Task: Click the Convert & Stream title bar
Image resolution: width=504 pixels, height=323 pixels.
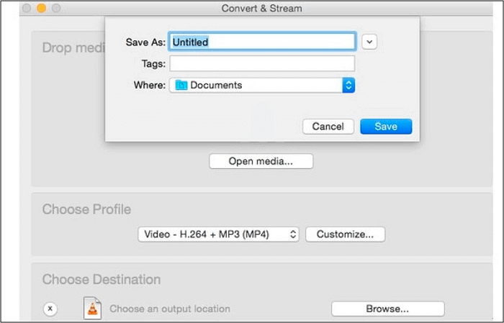Action: pos(261,9)
